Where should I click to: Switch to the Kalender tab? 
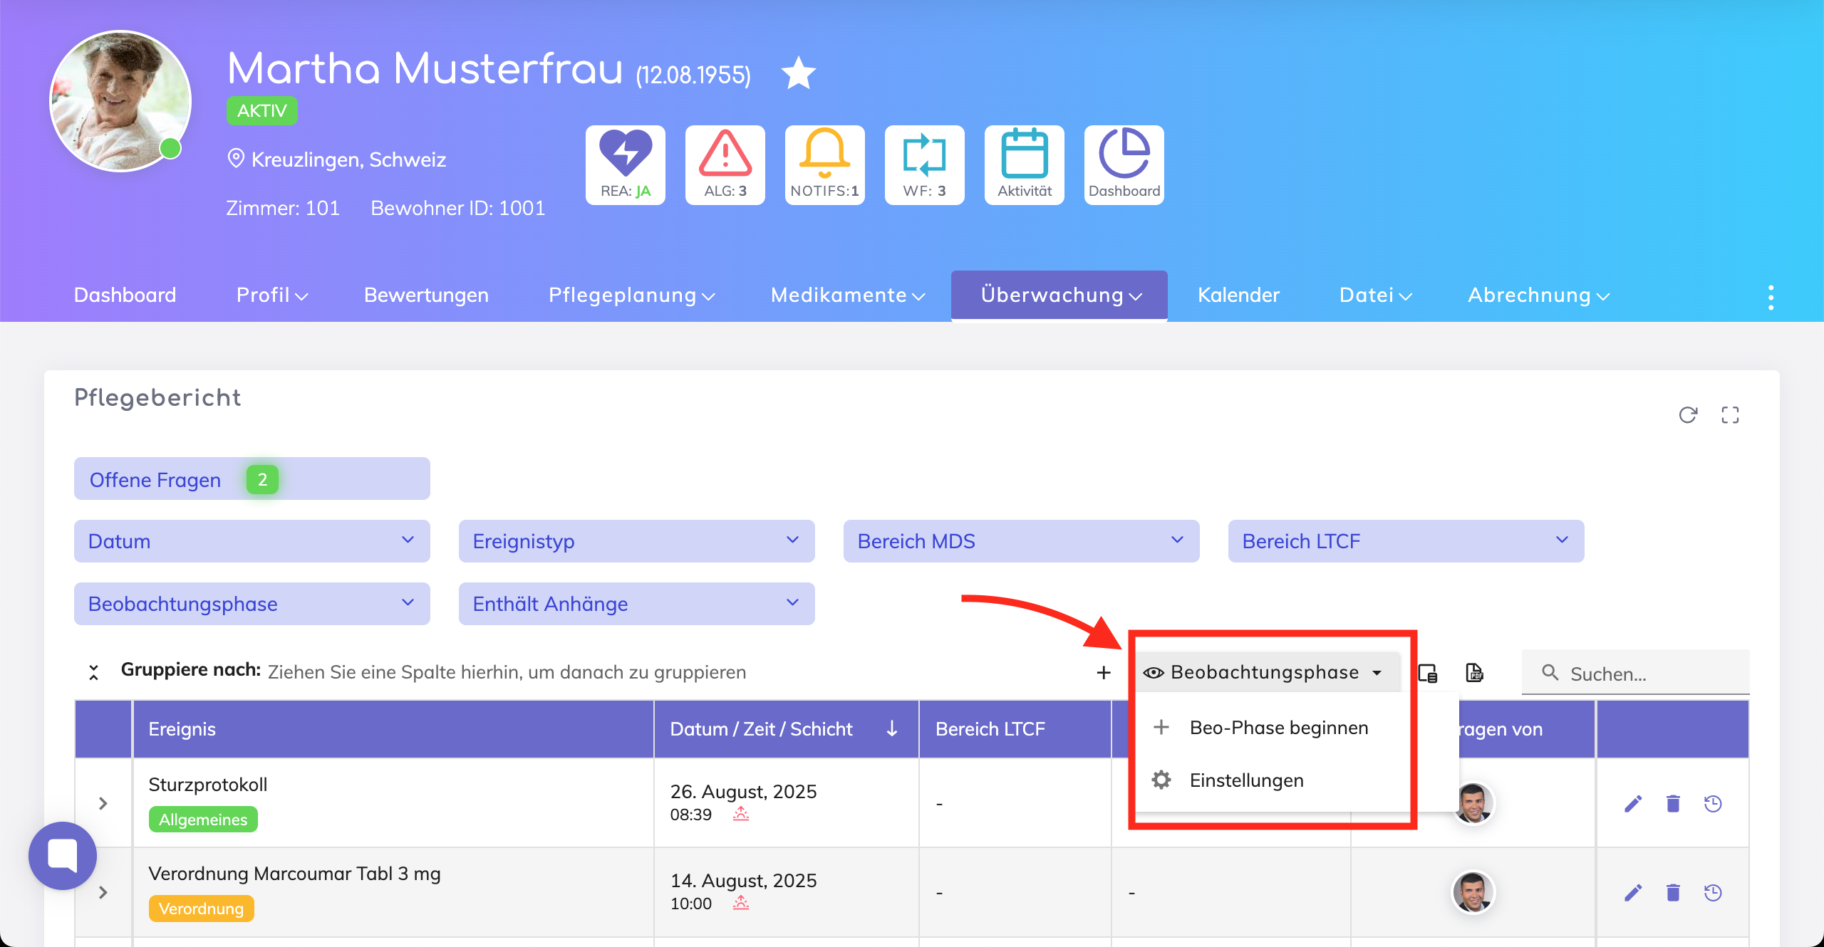[1238, 295]
